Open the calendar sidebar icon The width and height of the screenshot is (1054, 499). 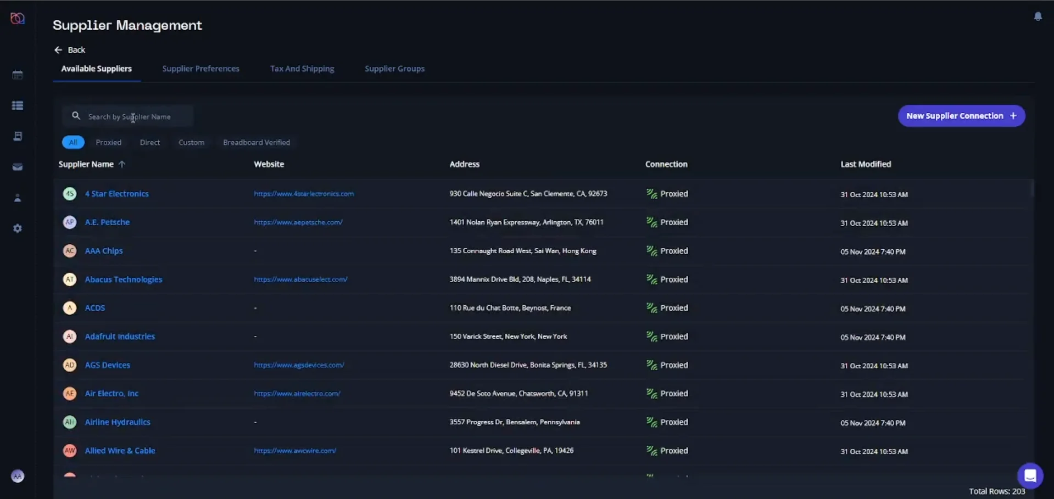click(x=18, y=75)
